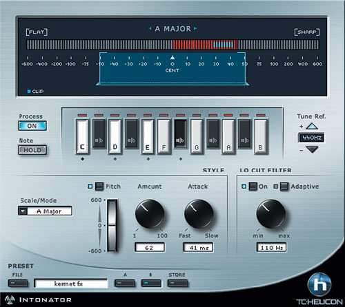Click the zero cent marker triangle
The width and height of the screenshot is (345, 307).
tap(172, 57)
